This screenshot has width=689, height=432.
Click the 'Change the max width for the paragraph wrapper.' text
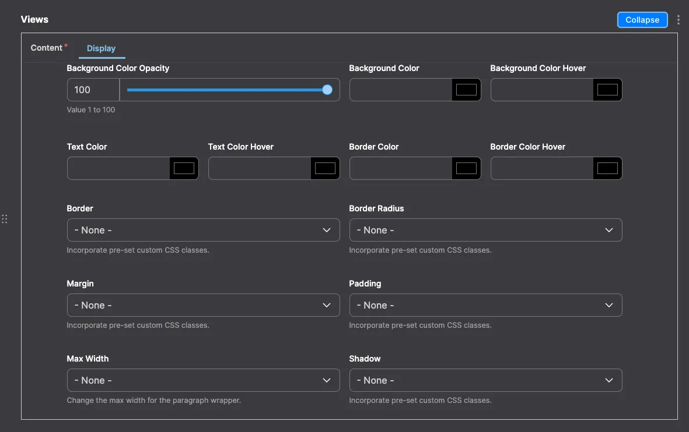point(154,401)
